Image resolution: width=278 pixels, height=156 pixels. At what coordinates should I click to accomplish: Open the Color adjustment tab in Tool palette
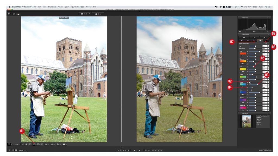(260, 40)
